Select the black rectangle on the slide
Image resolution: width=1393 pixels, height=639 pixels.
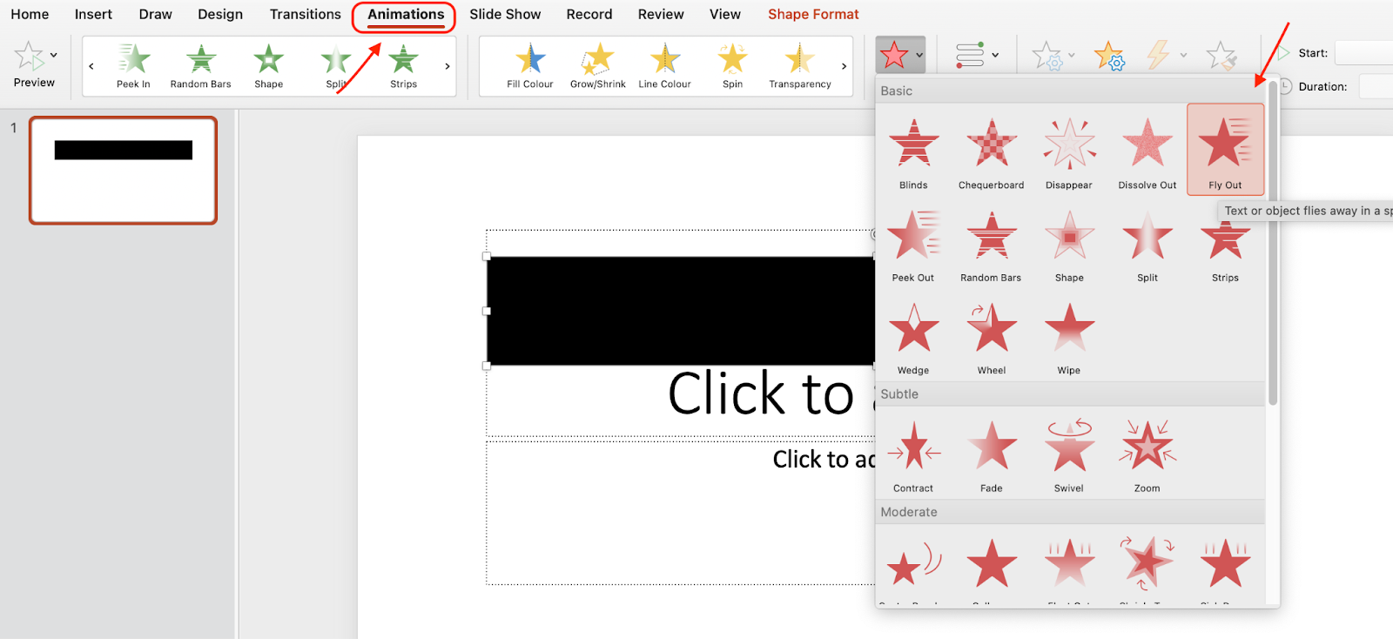[681, 311]
